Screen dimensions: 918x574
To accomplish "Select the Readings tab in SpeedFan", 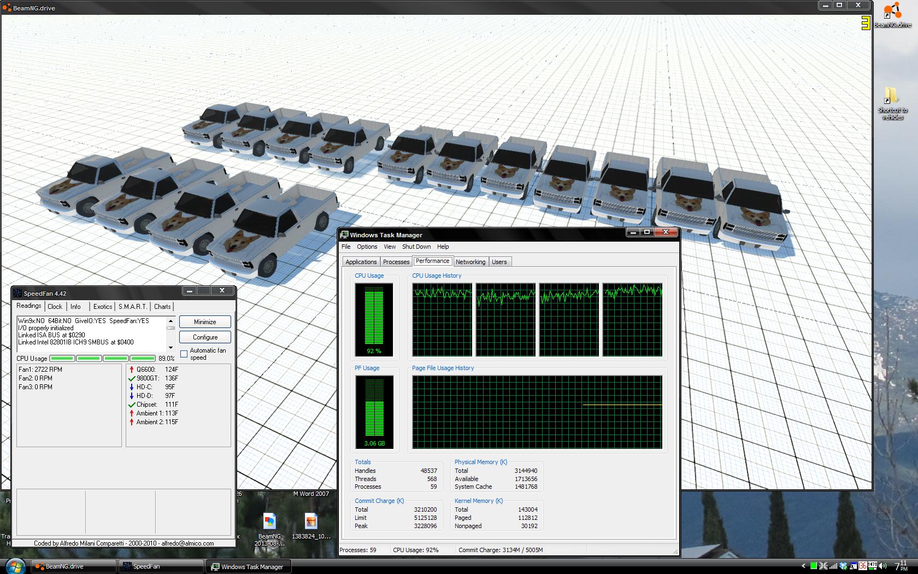I will tap(29, 306).
